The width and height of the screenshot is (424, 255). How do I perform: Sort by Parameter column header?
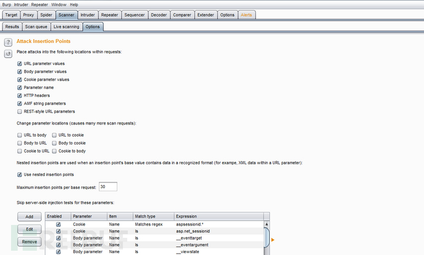[89, 216]
